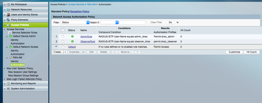Click green status icon in ObserverRule row
Image resolution: width=262 pixels, height=103 pixels.
(x=72, y=41)
